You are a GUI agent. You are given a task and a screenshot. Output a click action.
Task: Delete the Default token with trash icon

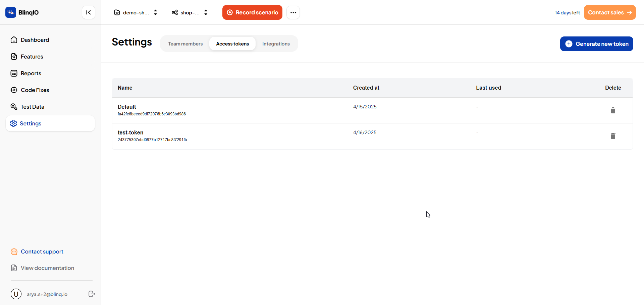click(x=613, y=110)
